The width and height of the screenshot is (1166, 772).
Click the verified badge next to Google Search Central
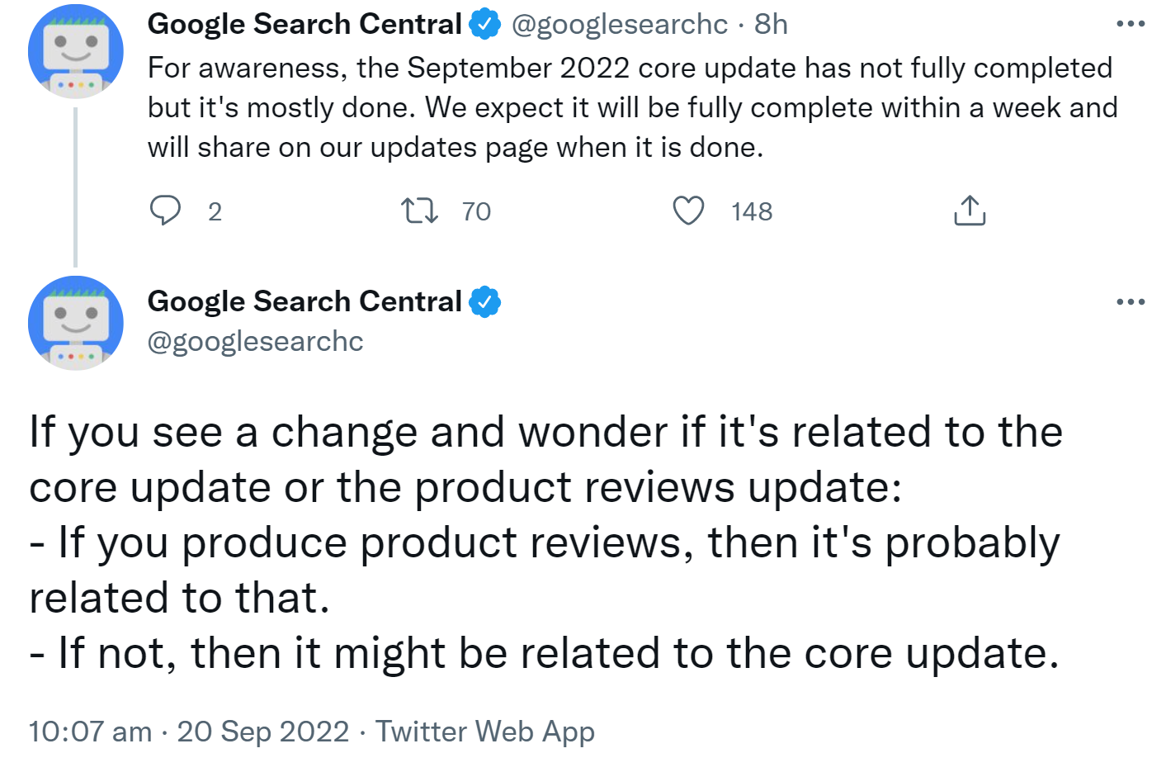(x=483, y=23)
